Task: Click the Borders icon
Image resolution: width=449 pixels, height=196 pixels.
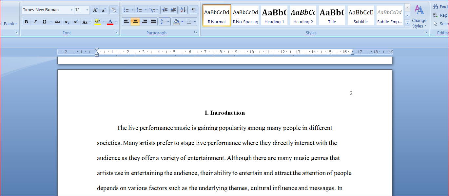Action: tap(189, 22)
